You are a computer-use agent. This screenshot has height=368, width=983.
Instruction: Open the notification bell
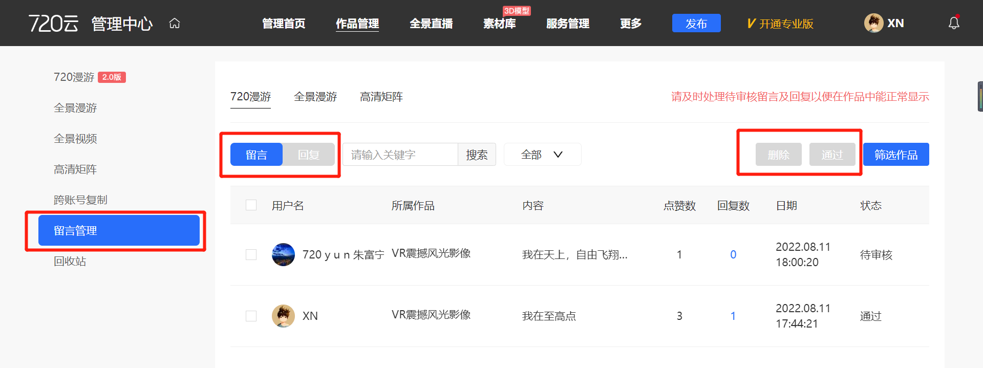(953, 23)
